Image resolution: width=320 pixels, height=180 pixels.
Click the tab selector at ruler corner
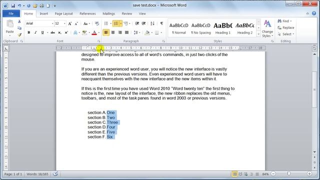[6, 48]
